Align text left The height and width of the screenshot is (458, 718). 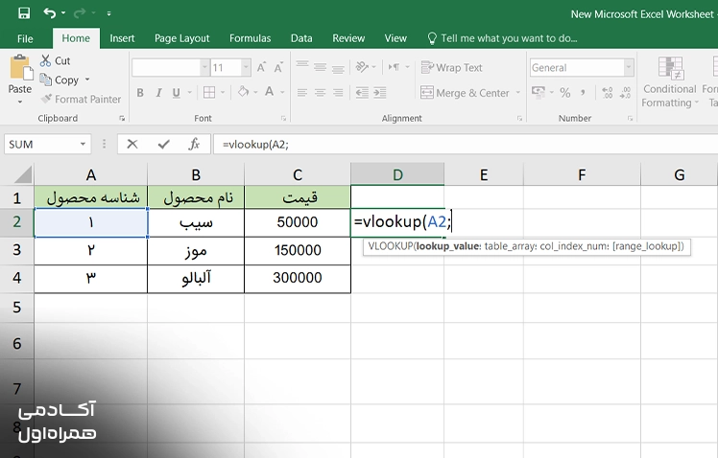pos(301,93)
